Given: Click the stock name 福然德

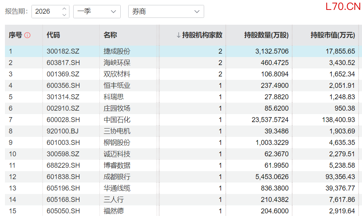Looking at the screenshot, I should click(113, 211).
